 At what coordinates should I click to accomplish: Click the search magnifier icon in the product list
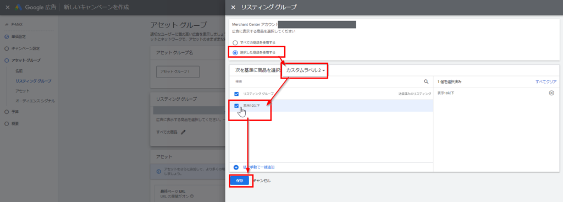click(x=426, y=81)
